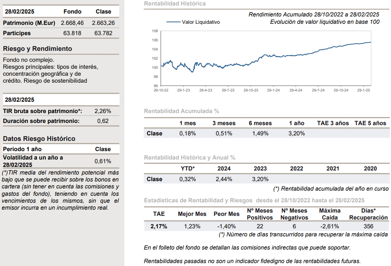Click the footnote 'Rentabilidad acumulada del año en curso'

[x=331, y=189]
